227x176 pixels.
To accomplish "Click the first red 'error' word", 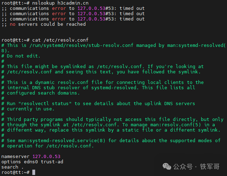I will coord(59,8).
